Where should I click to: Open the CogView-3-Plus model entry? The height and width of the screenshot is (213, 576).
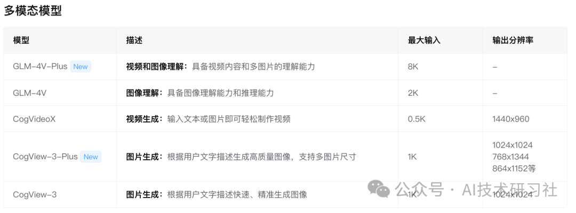pyautogui.click(x=45, y=157)
